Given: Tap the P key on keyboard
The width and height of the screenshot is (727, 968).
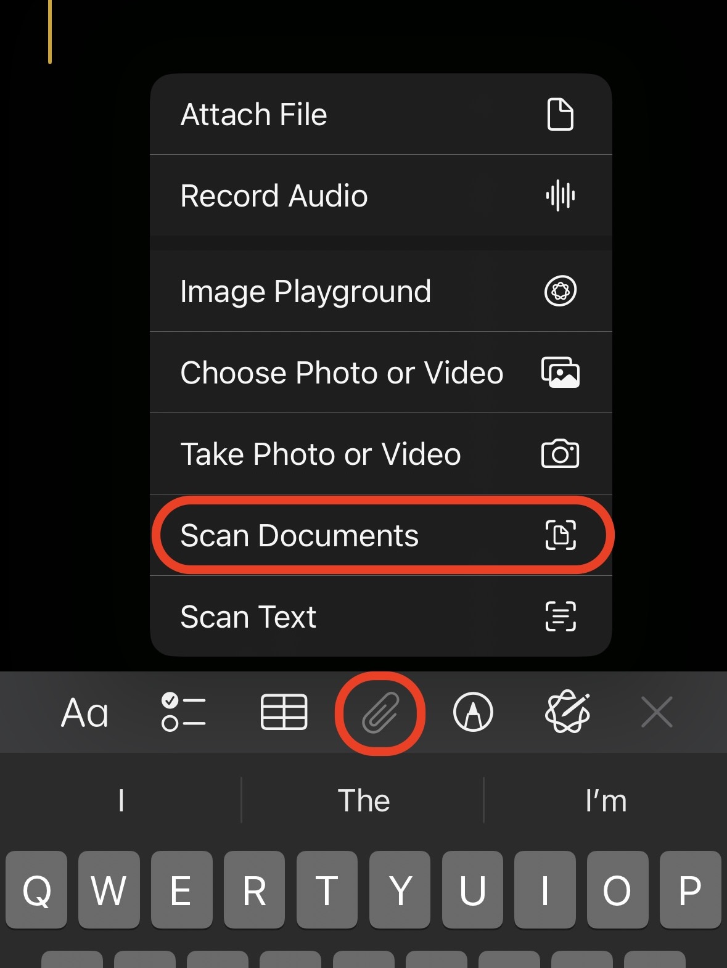Looking at the screenshot, I should coord(690,890).
